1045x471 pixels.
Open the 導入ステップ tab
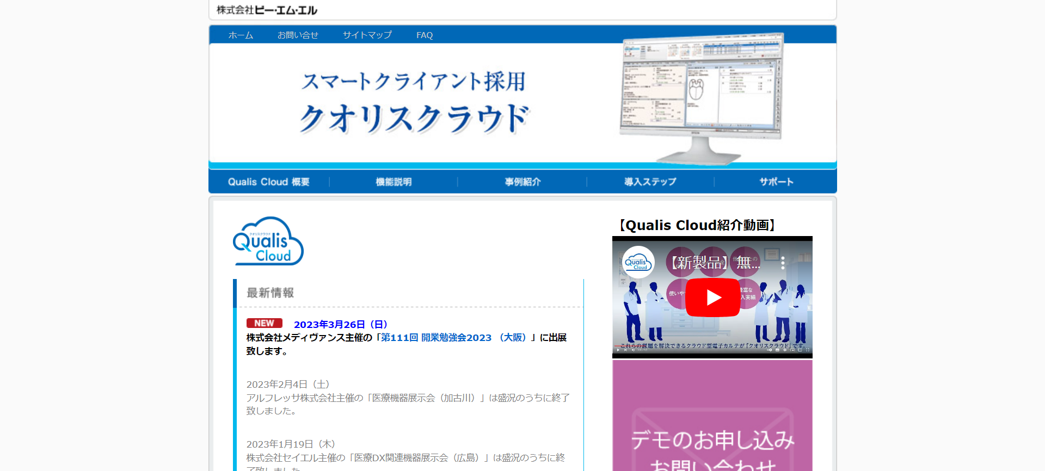[x=650, y=182]
